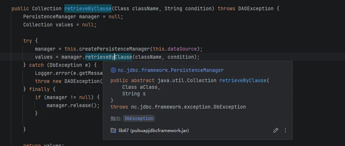Click the try keyword
345x146 pixels.
[28, 41]
